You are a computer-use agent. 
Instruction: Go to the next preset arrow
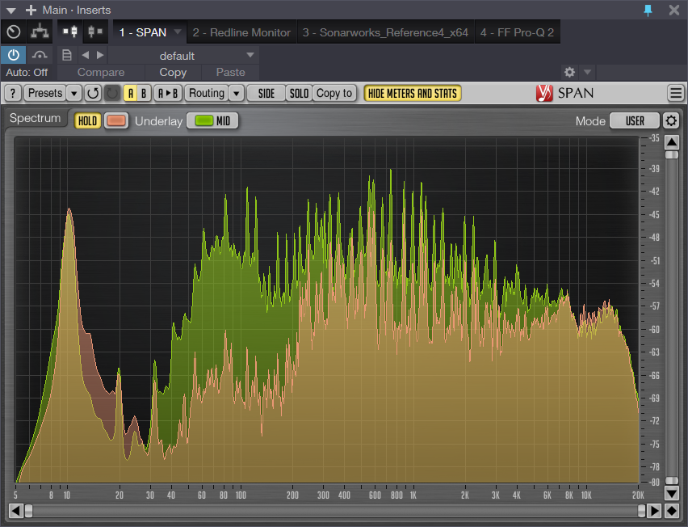pyautogui.click(x=100, y=55)
